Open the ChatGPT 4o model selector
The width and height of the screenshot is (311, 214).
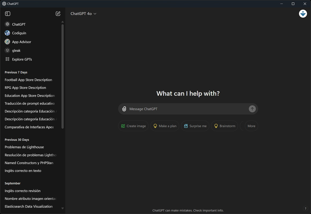(x=84, y=13)
